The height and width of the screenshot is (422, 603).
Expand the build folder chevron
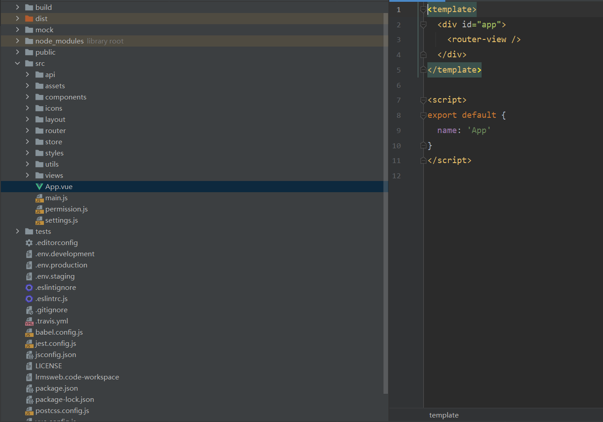17,7
